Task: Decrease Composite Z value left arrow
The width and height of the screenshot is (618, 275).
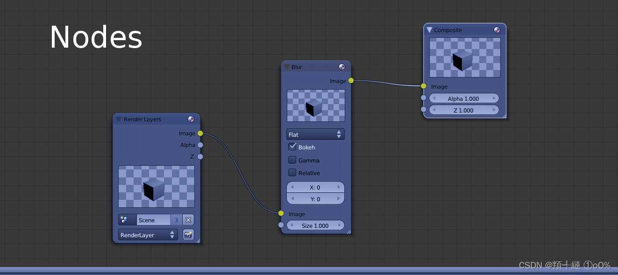Action: (434, 110)
